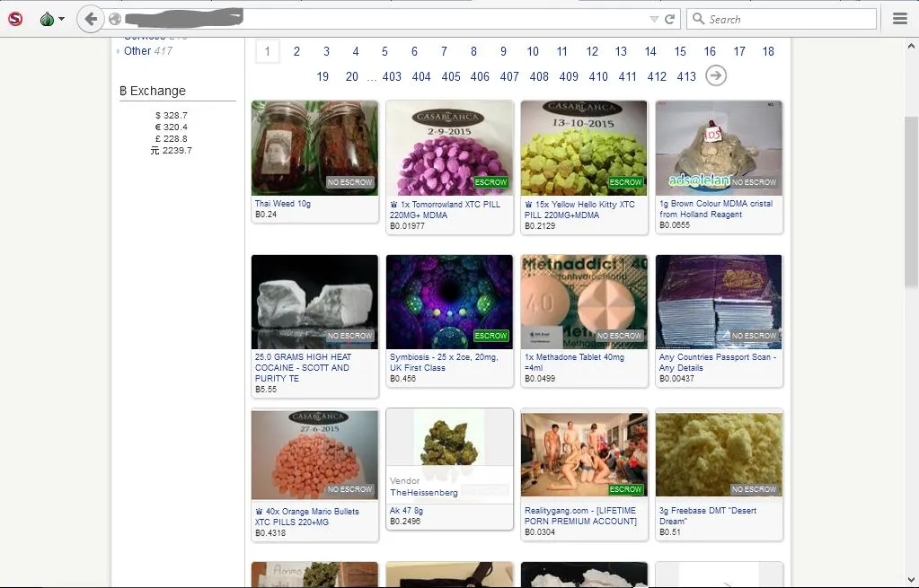Click the yellow Hello Kitty XTC thumbnail
This screenshot has width=919, height=588.
tap(583, 148)
